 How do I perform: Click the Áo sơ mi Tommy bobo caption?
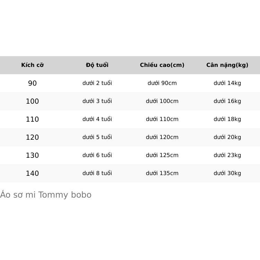click(46, 195)
